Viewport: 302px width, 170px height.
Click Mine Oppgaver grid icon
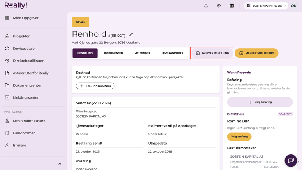pos(7,18)
